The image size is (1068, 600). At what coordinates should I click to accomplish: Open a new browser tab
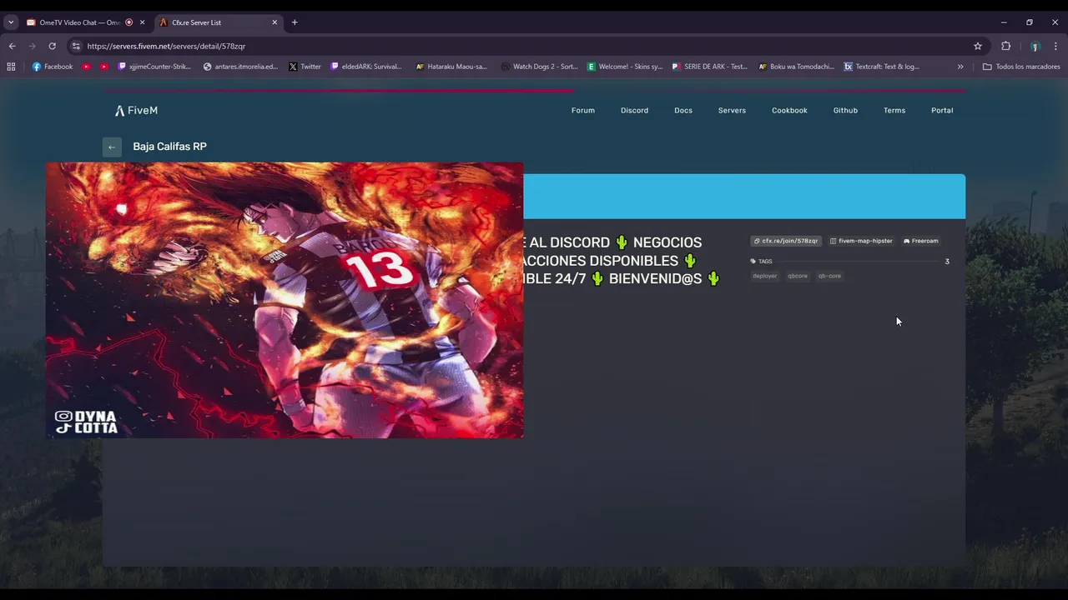click(x=295, y=22)
